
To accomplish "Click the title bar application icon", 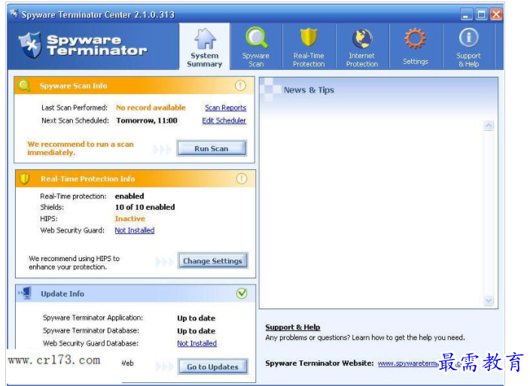I will 14,14.
